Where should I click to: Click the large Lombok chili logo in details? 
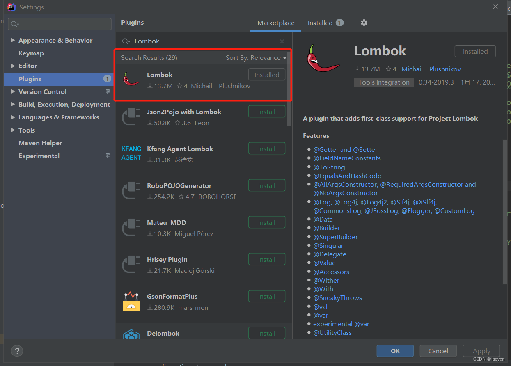tap(323, 58)
